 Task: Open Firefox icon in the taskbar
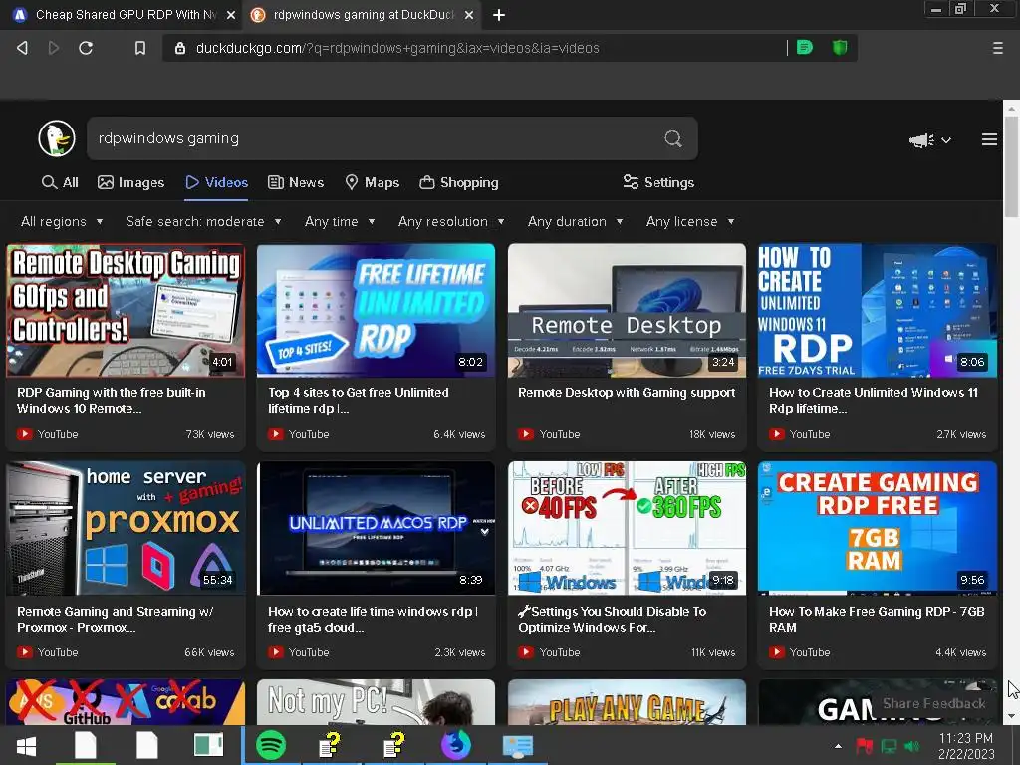[456, 745]
